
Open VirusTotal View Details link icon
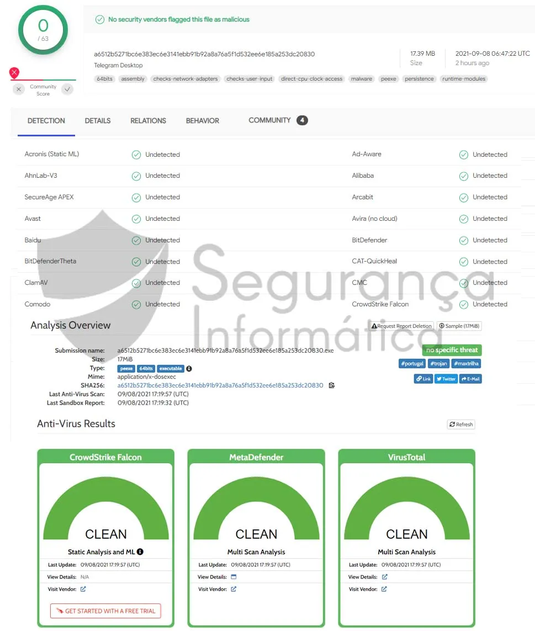coord(384,577)
